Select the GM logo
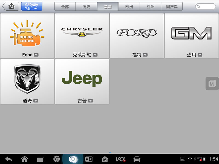The width and height of the screenshot is (219, 164). pos(191,33)
